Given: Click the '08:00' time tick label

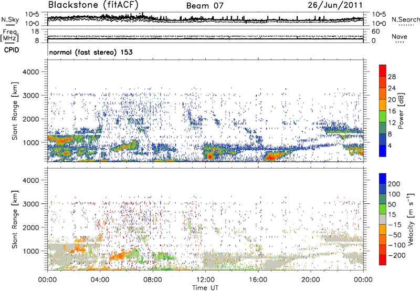Looking at the screenshot, I should [x=153, y=280].
